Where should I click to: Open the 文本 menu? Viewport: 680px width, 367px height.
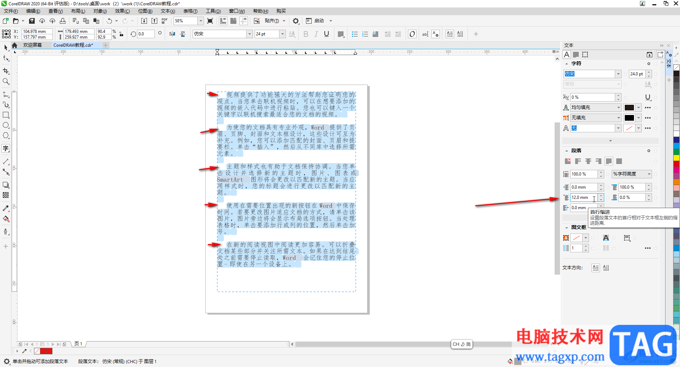click(168, 11)
